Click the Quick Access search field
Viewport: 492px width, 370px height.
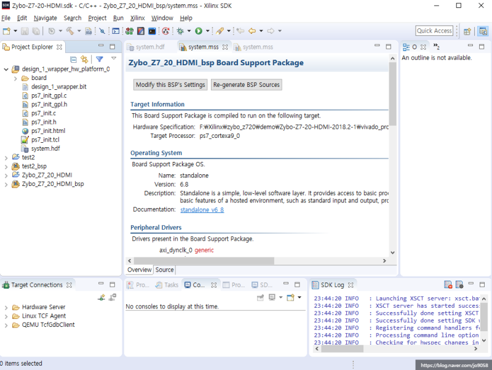[x=434, y=31]
